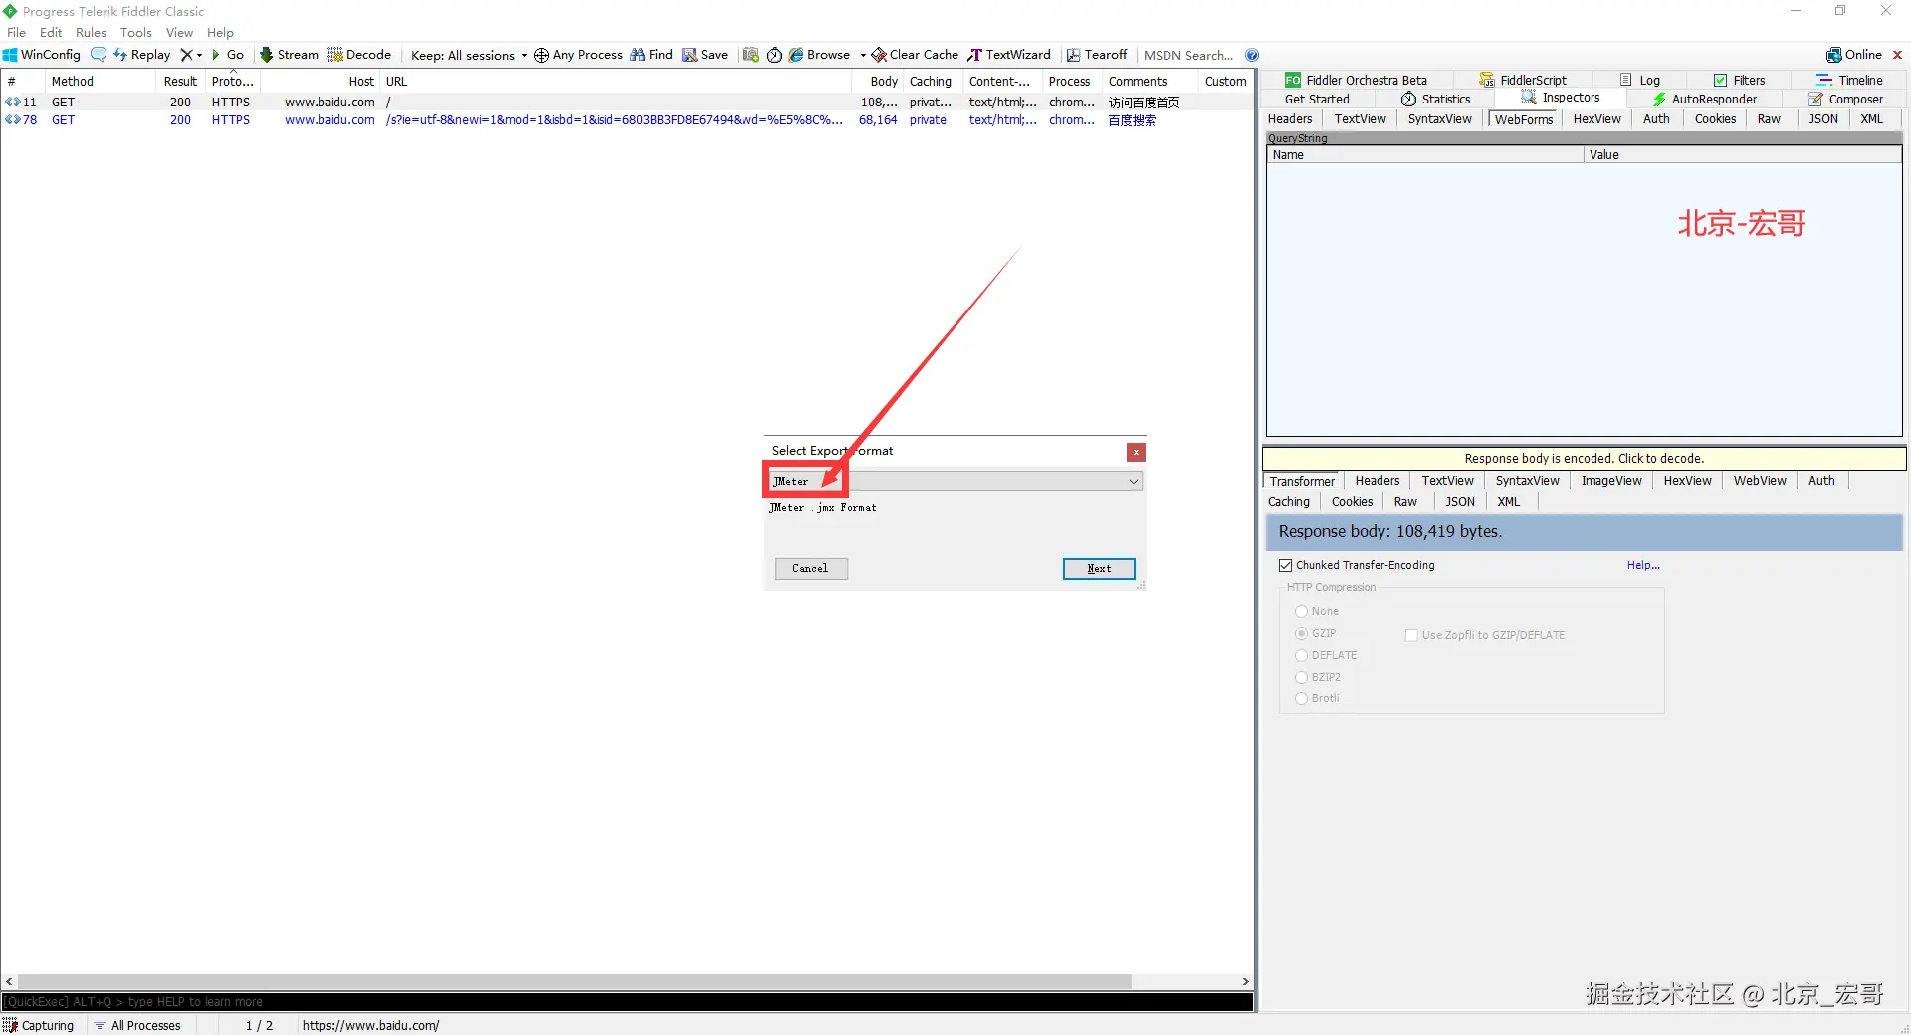This screenshot has width=1911, height=1035.
Task: Click the Go resume button
Action: pos(228,55)
